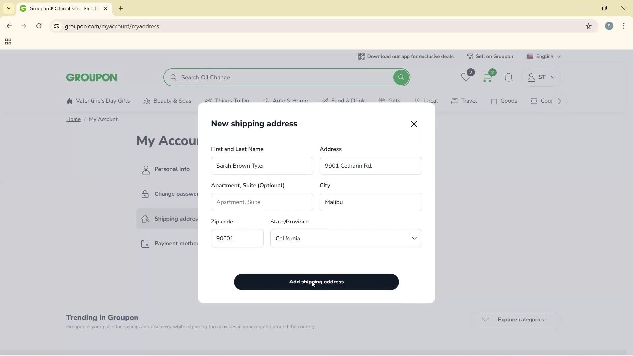Image resolution: width=633 pixels, height=356 pixels.
Task: Click the Beauty & Spas category icon
Action: tap(146, 101)
